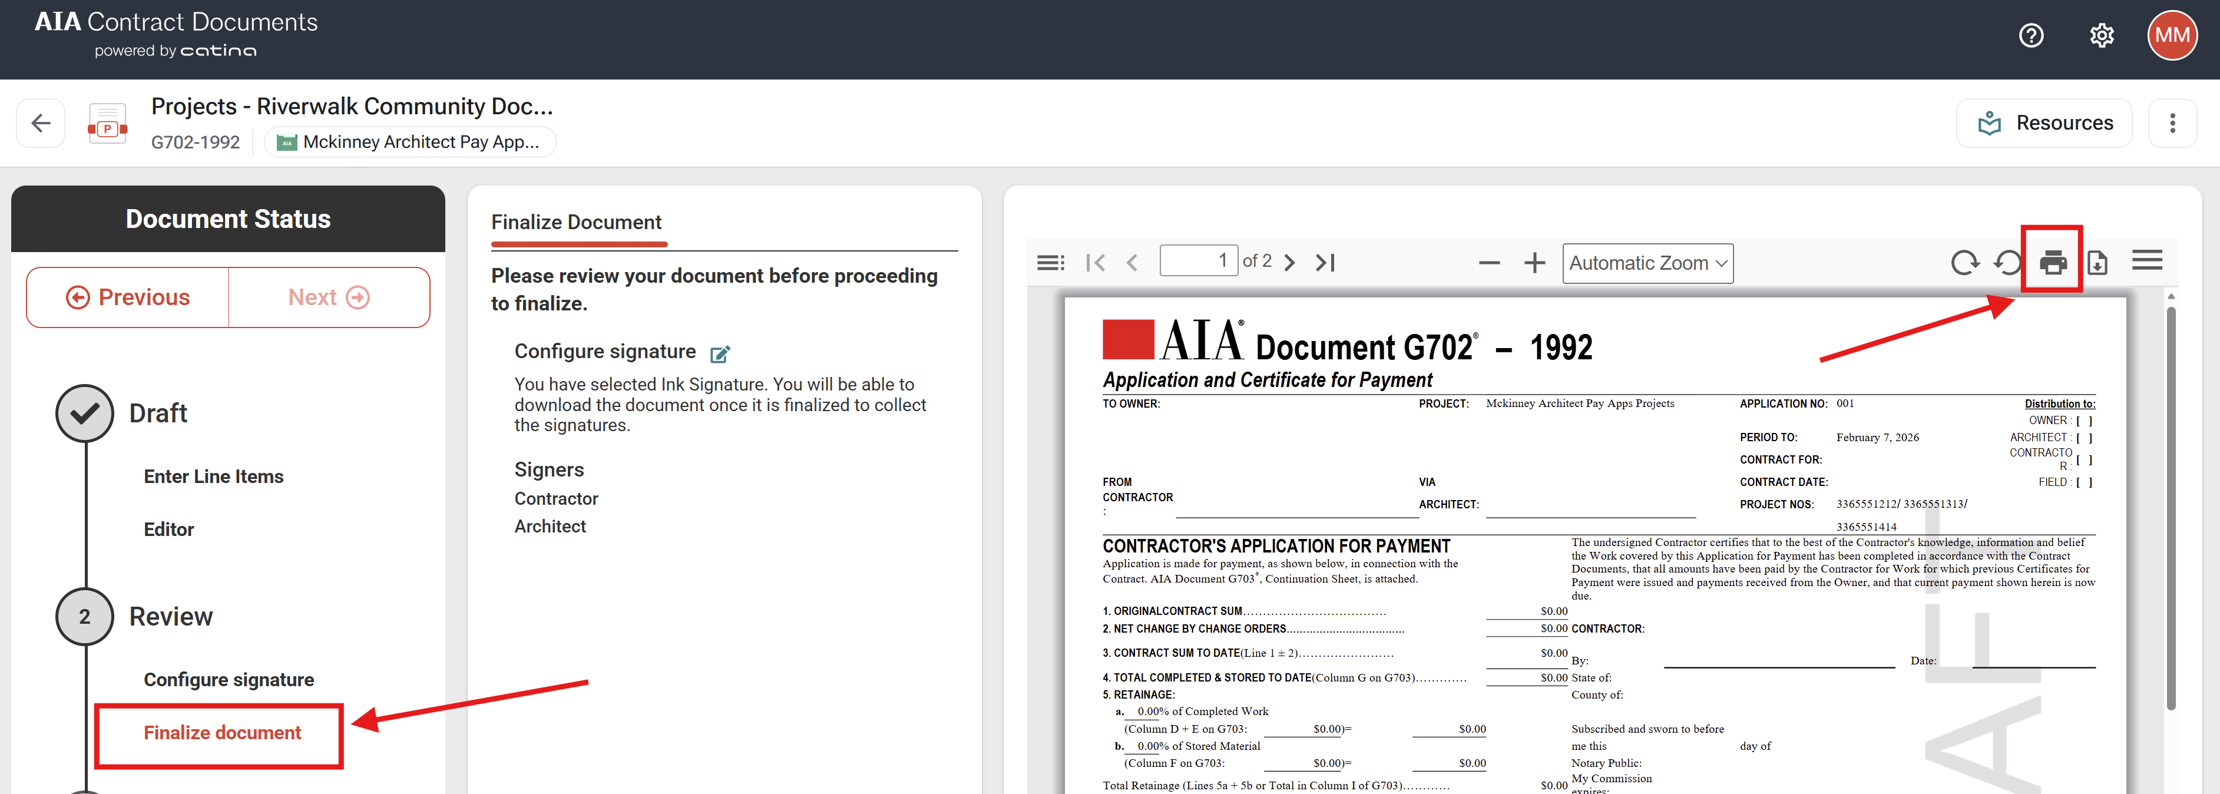Click the ARCHITECT distribution checkbox
The image size is (2220, 794).
(x=2084, y=439)
